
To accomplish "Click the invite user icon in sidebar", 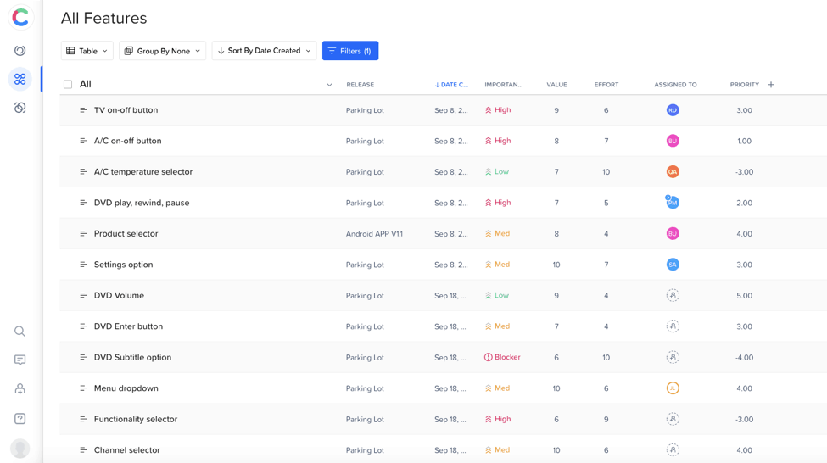I will pos(20,389).
